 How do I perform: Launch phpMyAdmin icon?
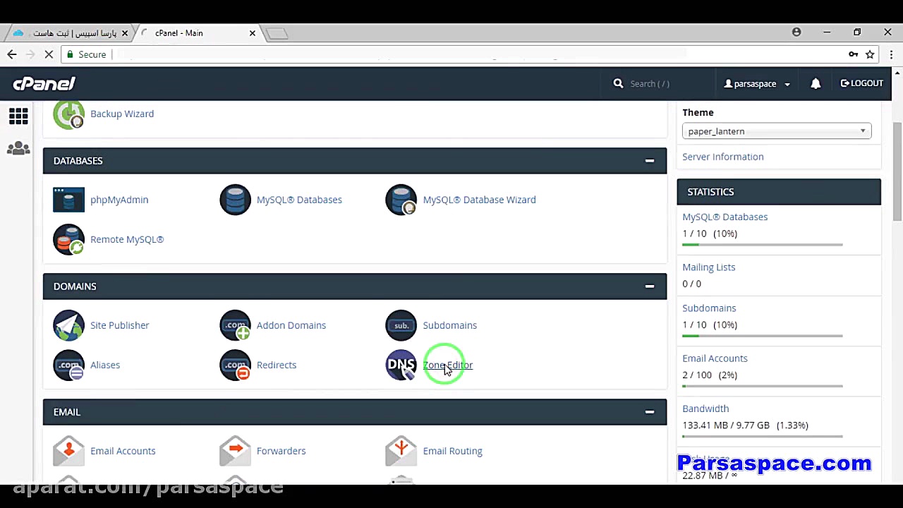(x=68, y=200)
